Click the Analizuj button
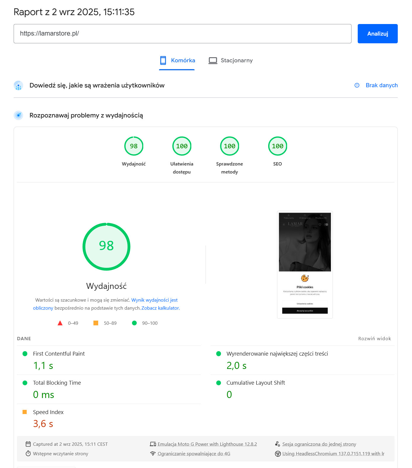 point(377,34)
